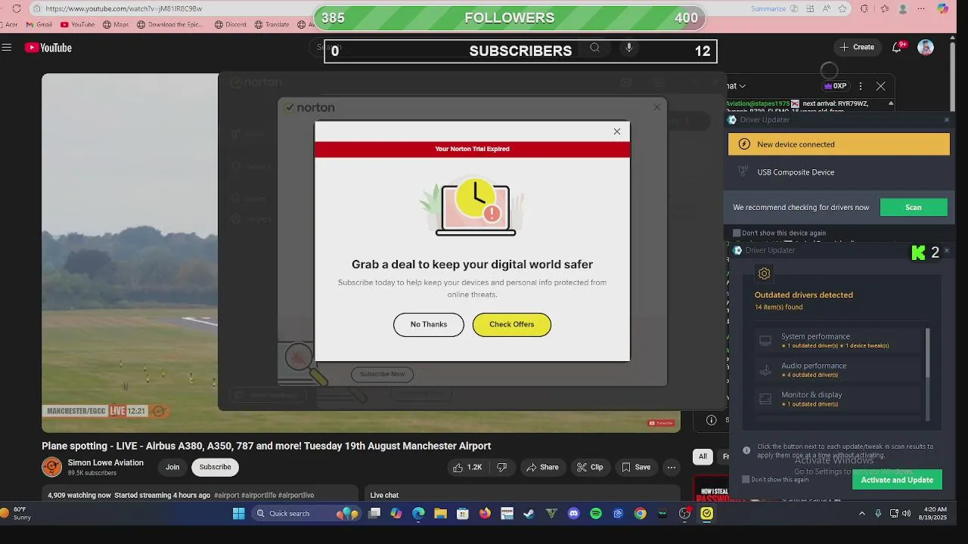Screen dimensions: 968x544
Task: Open Google Chrome from the taskbar
Action: [x=641, y=514]
